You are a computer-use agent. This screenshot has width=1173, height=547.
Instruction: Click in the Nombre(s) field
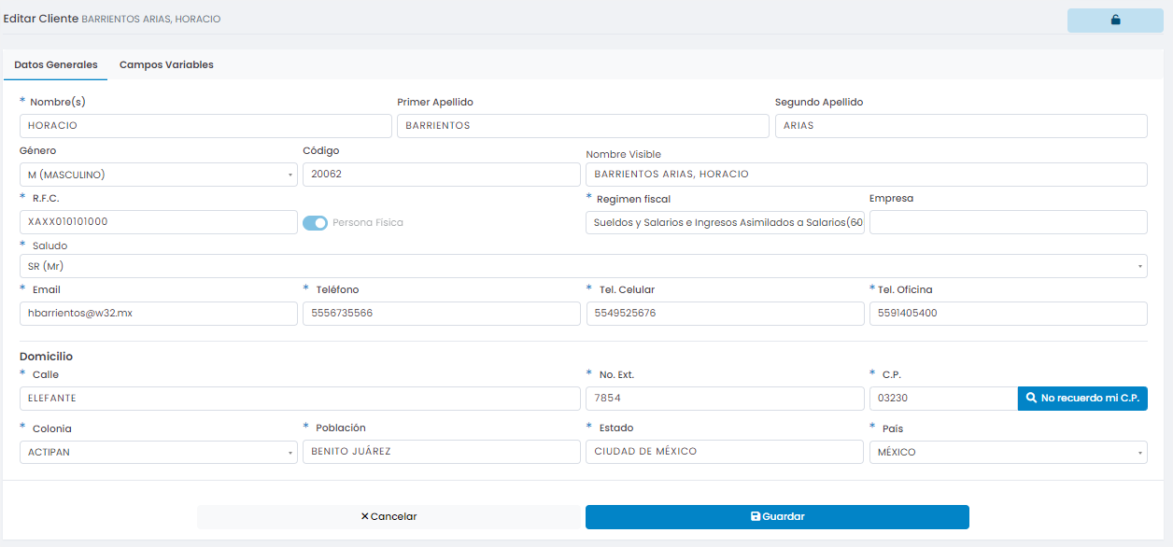pos(205,126)
